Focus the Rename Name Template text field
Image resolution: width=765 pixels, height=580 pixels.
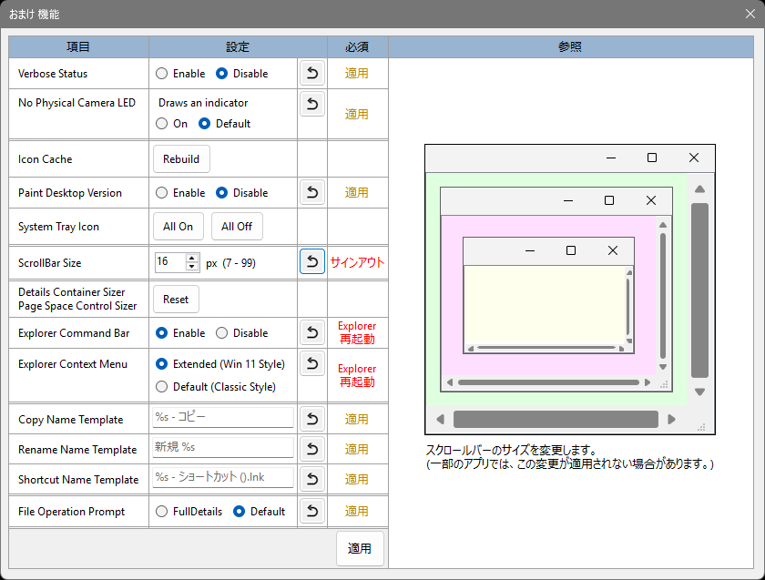[x=223, y=447]
